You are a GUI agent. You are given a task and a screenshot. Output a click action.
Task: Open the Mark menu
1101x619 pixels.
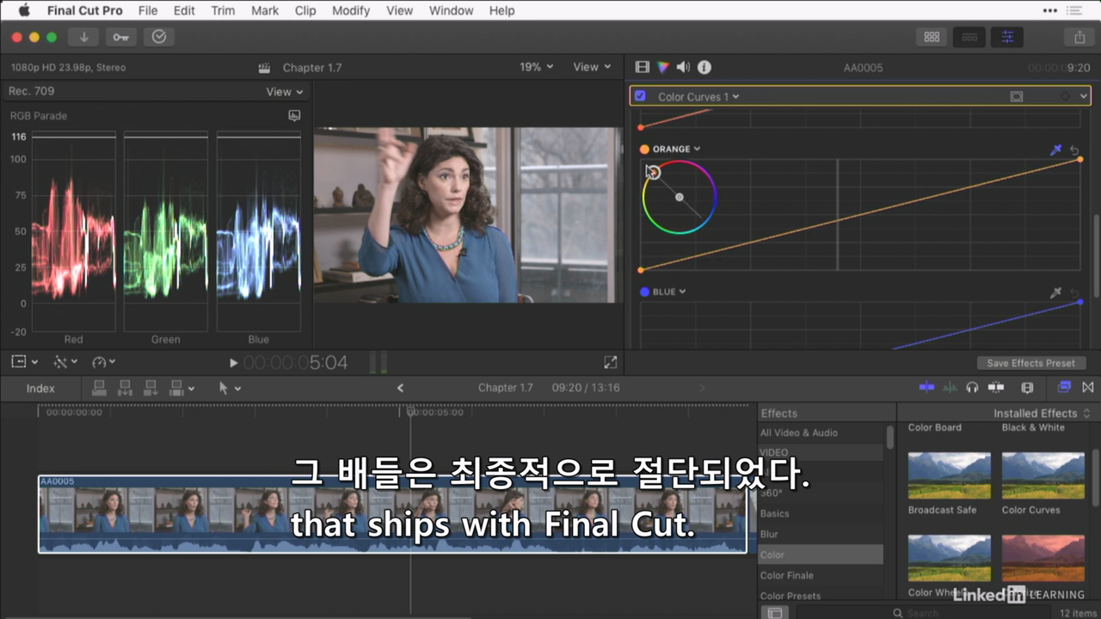(x=265, y=10)
